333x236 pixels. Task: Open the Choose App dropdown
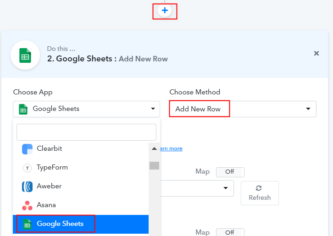coord(86,109)
